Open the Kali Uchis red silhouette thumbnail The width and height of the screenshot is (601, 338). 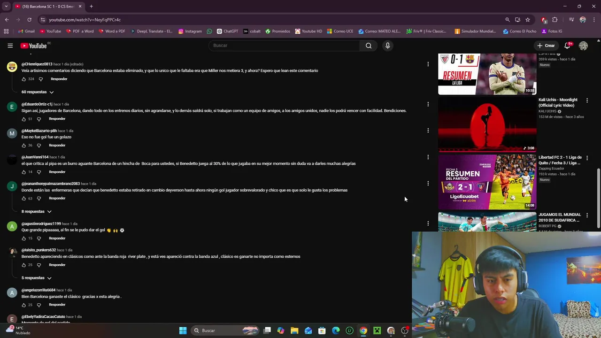coord(487,124)
